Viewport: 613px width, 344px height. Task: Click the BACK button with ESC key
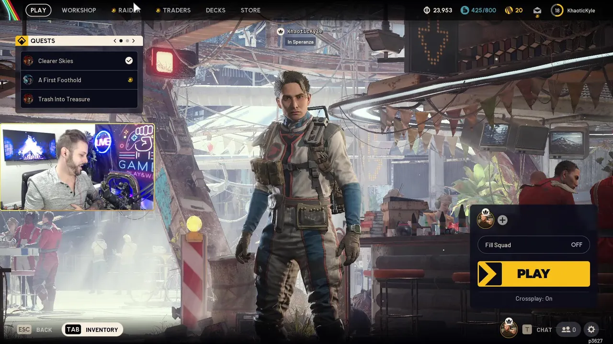pyautogui.click(x=35, y=330)
